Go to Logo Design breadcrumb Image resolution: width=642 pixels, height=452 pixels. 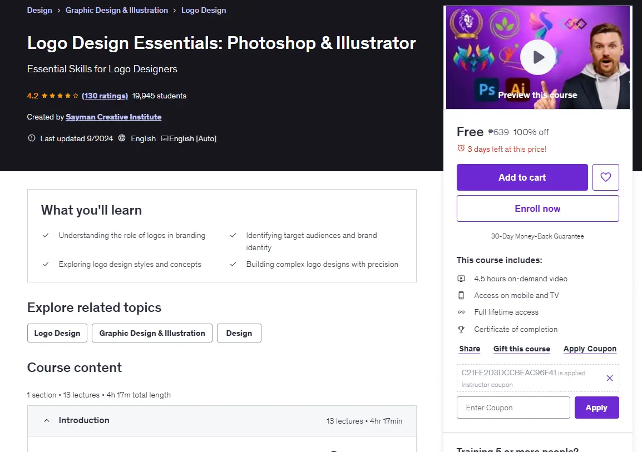[204, 10]
